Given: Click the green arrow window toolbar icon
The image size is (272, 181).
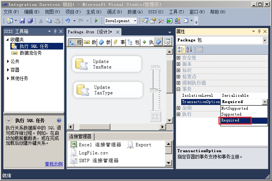Looking at the screenshot, I should point(169,21).
